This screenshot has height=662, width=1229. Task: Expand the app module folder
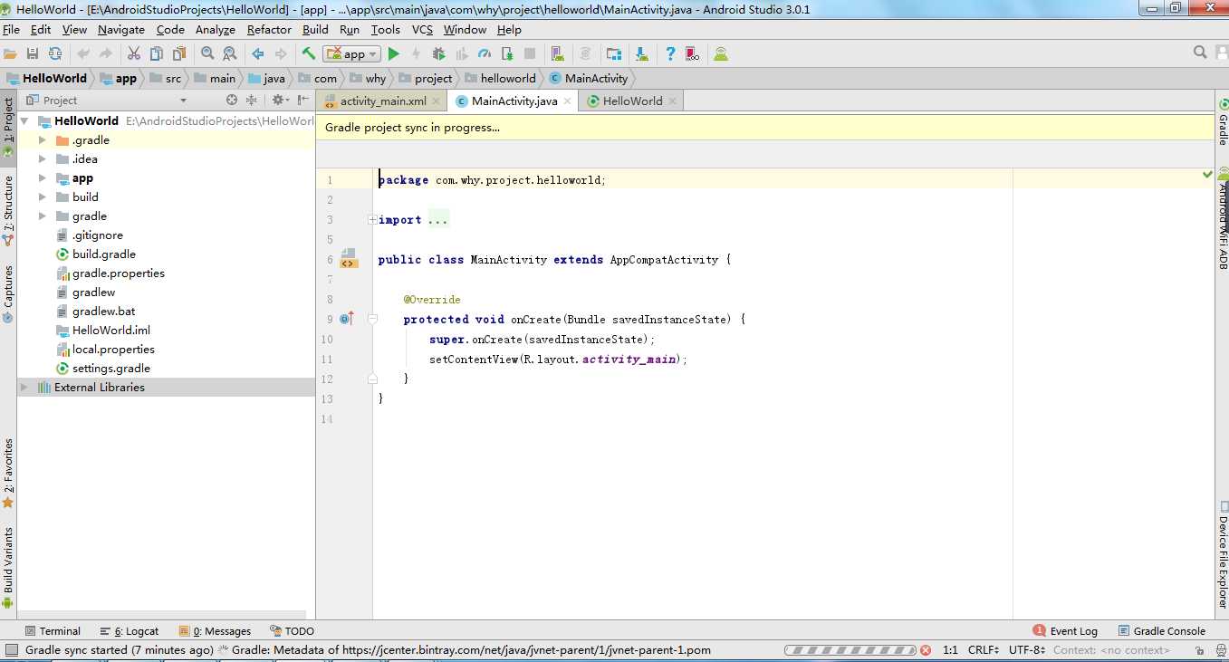pos(42,178)
